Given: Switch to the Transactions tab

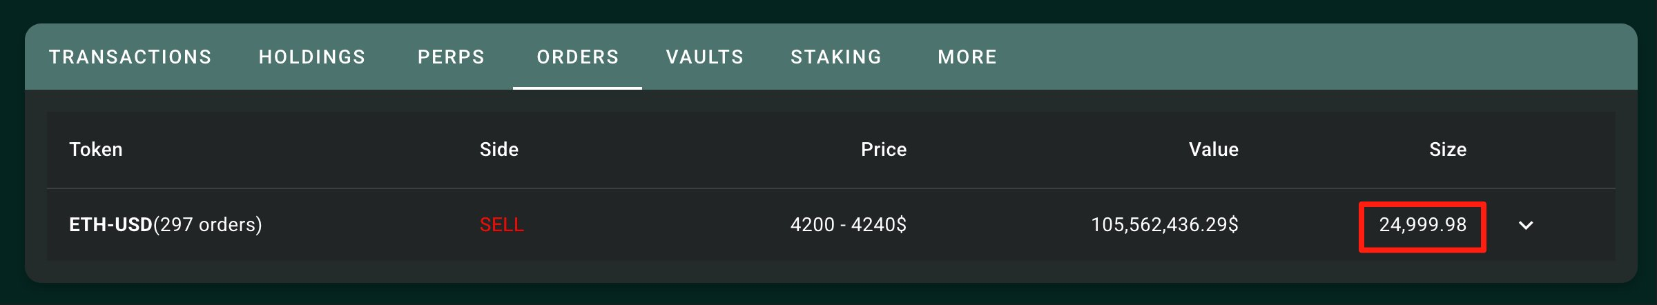Looking at the screenshot, I should [x=130, y=57].
